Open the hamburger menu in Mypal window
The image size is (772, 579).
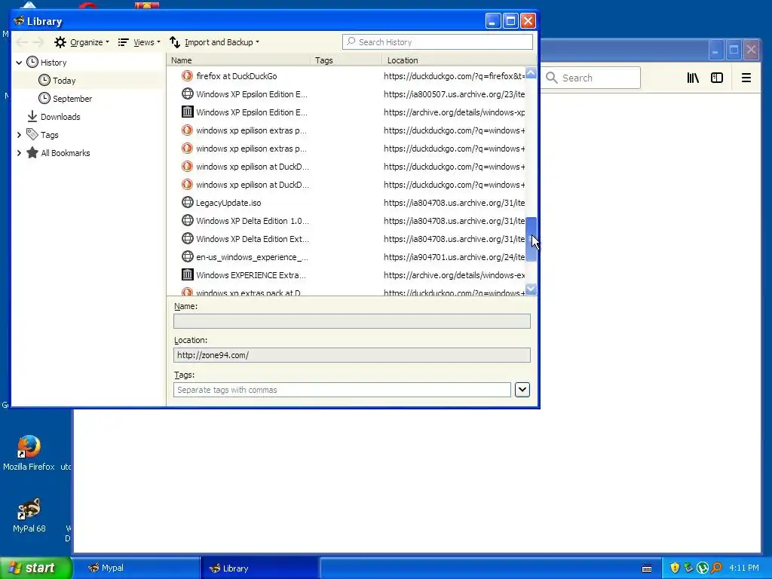coord(746,78)
